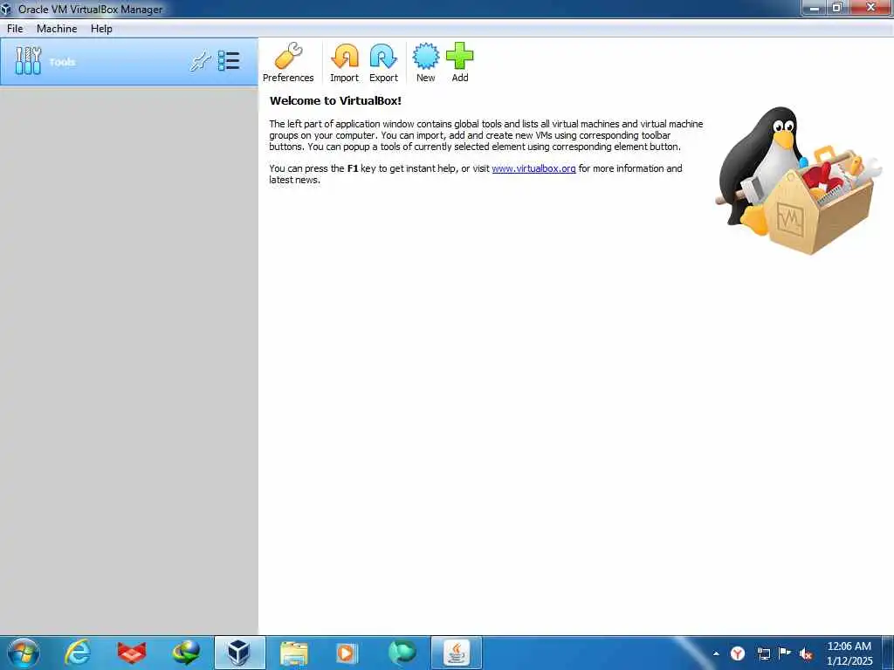Viewport: 894px width, 670px height.
Task: Click the VirtualBox cube taskbar button
Action: (x=239, y=653)
